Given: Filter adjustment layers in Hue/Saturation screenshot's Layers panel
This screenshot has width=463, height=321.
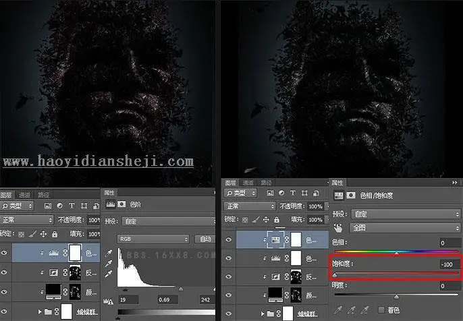Looking at the screenshot, I should 281,193.
